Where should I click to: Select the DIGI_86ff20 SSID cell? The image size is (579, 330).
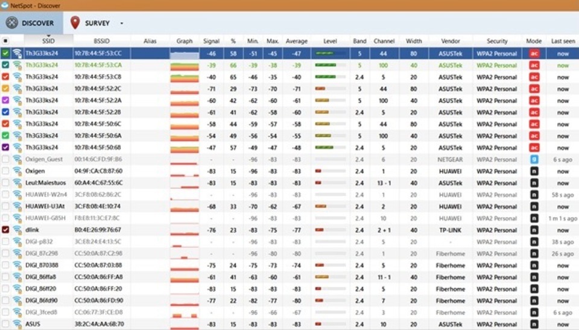pos(40,288)
